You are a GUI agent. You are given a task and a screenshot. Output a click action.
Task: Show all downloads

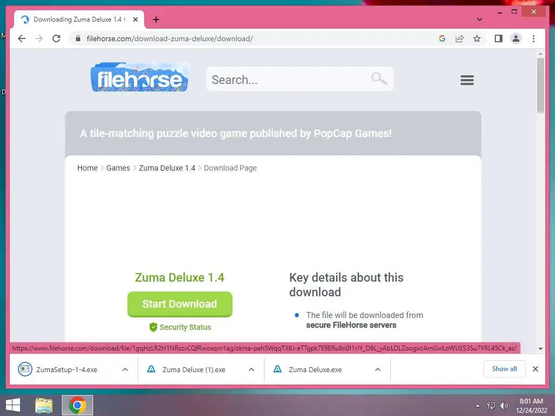tap(505, 369)
